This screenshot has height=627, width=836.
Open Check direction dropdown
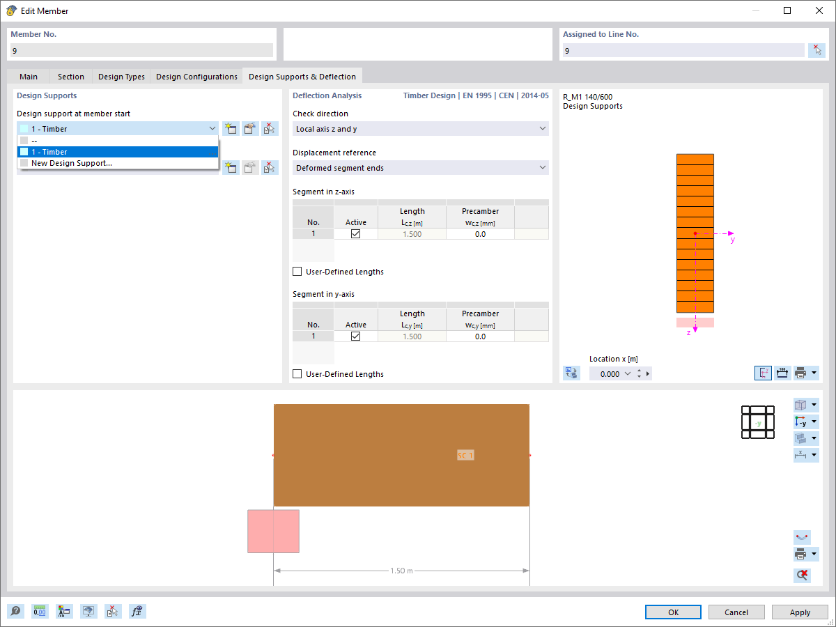point(421,129)
